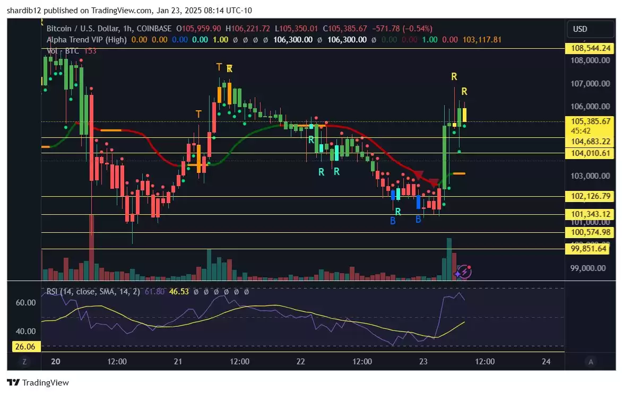This screenshot has height=394, width=623.
Task: Click the 106,000.00 price axis tick
Action: pos(591,107)
